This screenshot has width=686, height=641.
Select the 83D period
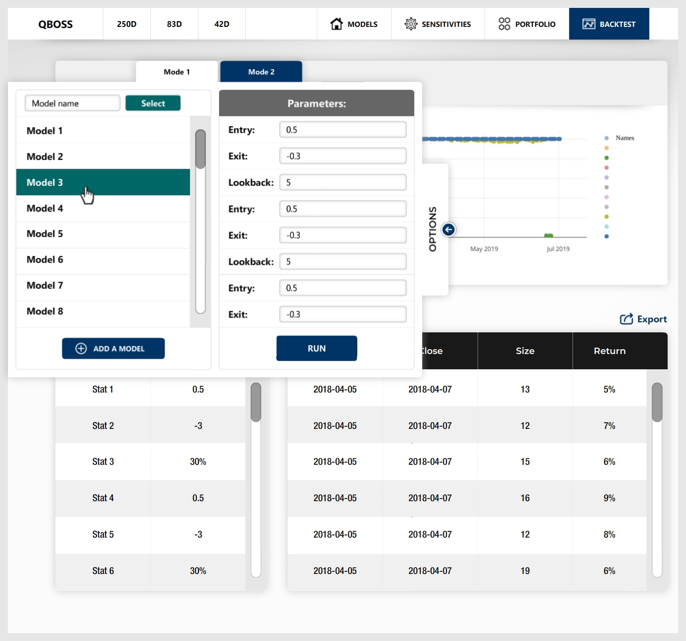[x=174, y=24]
